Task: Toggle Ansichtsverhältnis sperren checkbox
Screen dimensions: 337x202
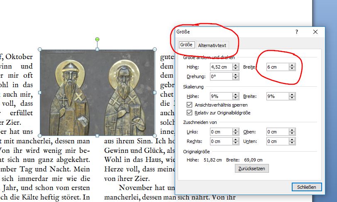Action: point(190,105)
